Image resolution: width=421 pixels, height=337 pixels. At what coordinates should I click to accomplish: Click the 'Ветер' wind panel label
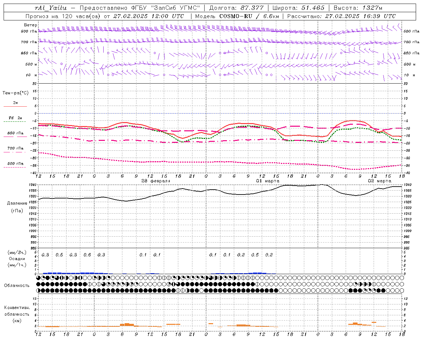pos(31,25)
